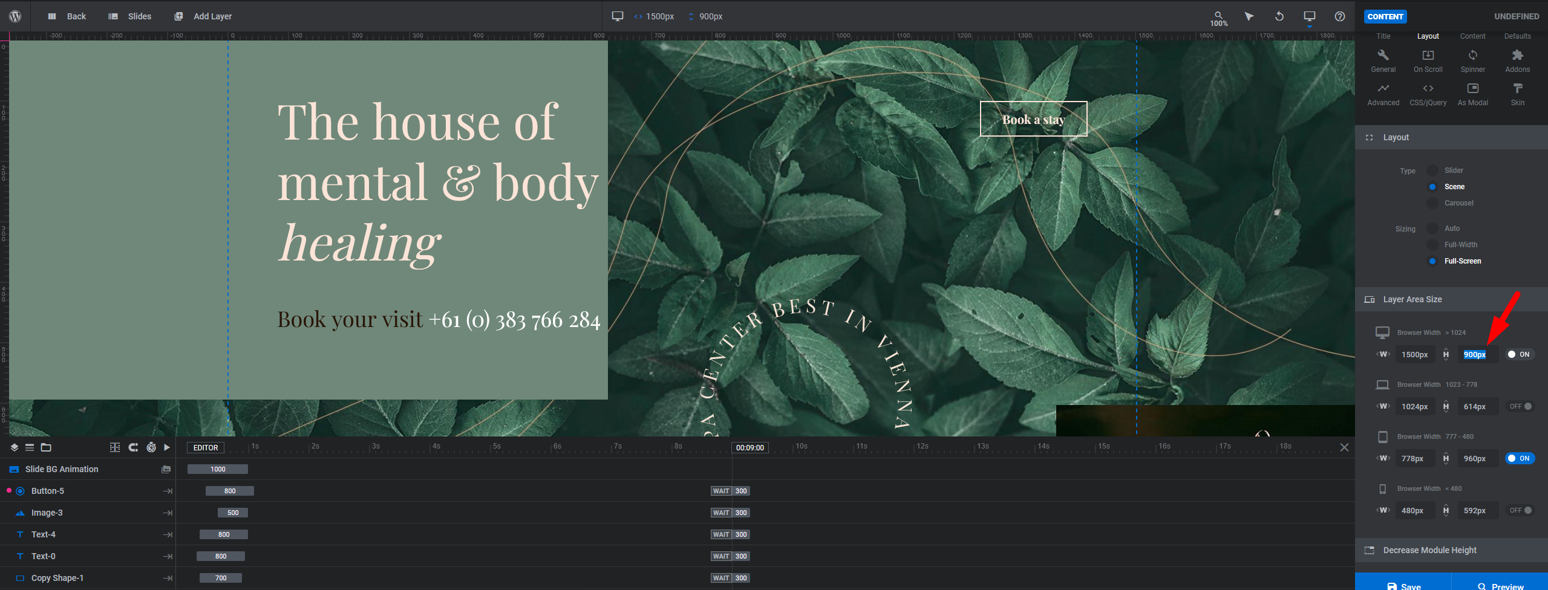Click the timer speed icon in timeline
The width and height of the screenshot is (1548, 590).
(x=151, y=447)
